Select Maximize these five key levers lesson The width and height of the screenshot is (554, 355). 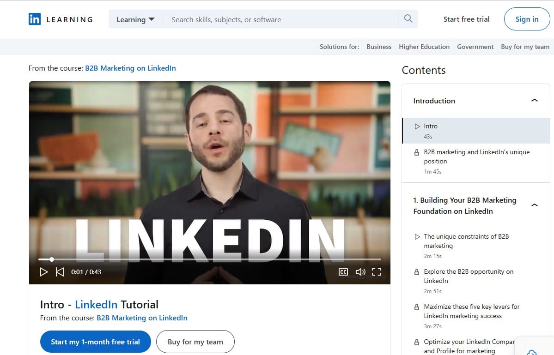476,316
